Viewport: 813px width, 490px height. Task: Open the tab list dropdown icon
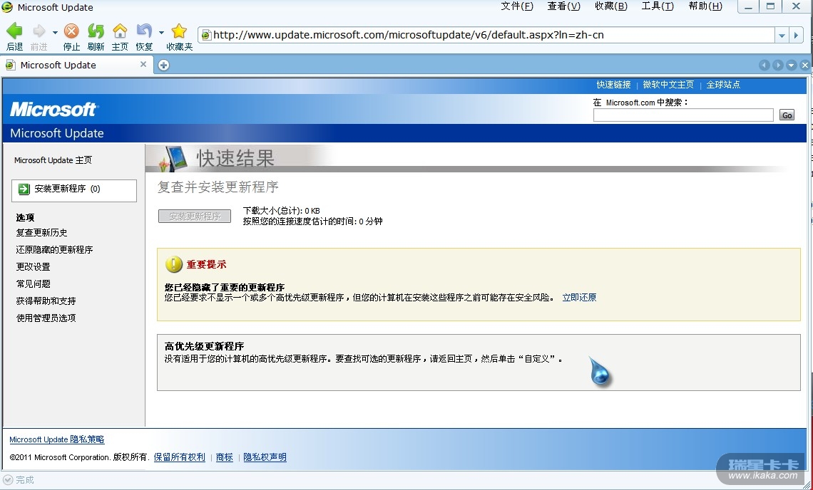point(791,65)
